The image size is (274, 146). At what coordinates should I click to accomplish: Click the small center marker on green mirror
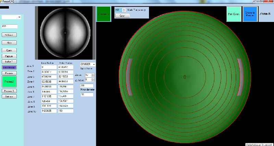tap(185, 77)
